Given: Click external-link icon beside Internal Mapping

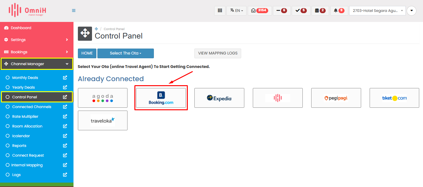Looking at the screenshot, I should point(65,165).
